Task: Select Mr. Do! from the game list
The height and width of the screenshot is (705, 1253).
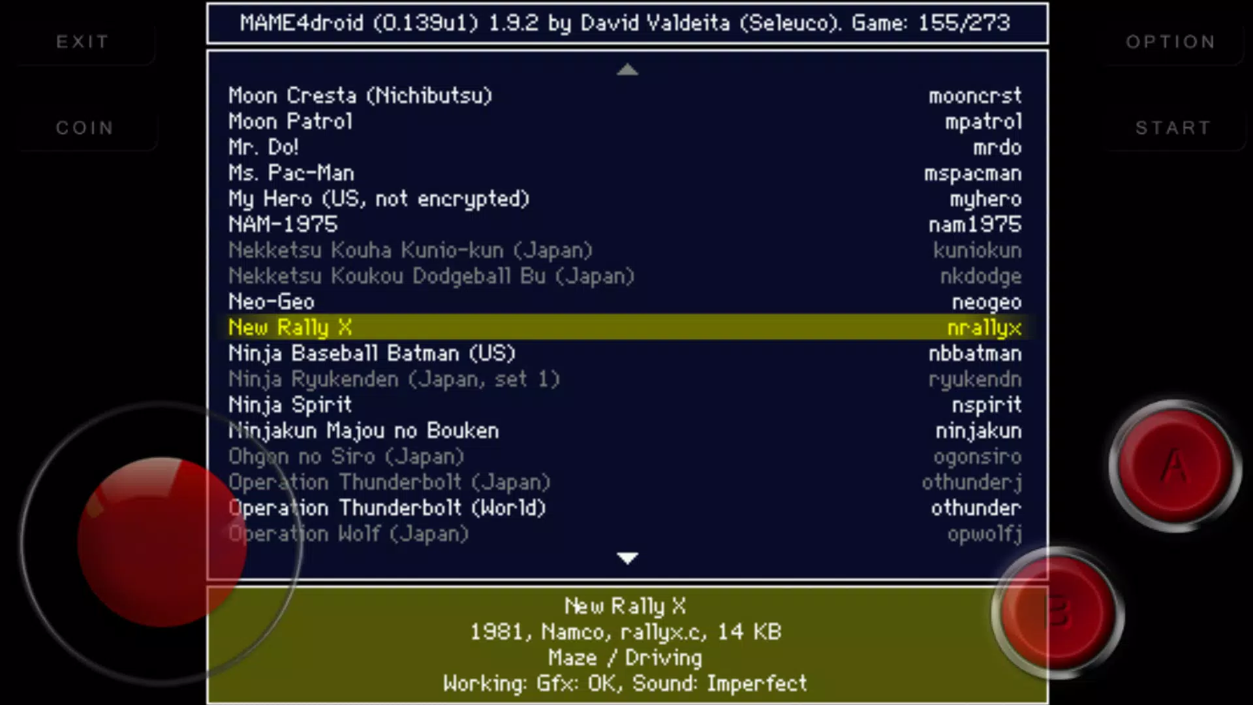Action: pos(264,147)
